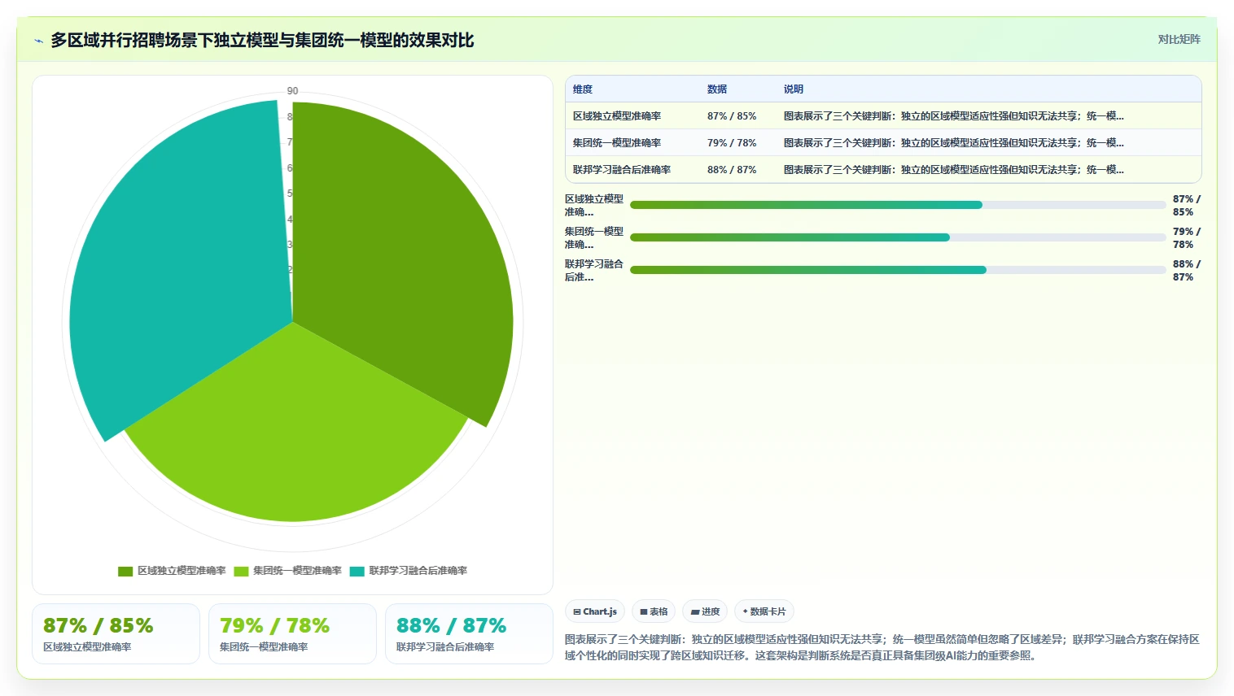Select the Chart.js tag
Image resolution: width=1234 pixels, height=696 pixels.
[x=595, y=611]
